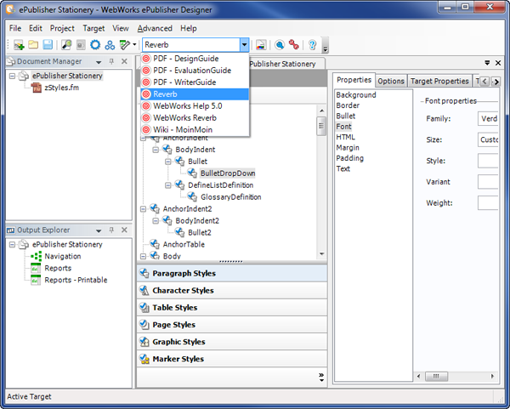Open Document Manager panel dropdown arrow
Viewport: 510px width, 409px height.
point(99,62)
